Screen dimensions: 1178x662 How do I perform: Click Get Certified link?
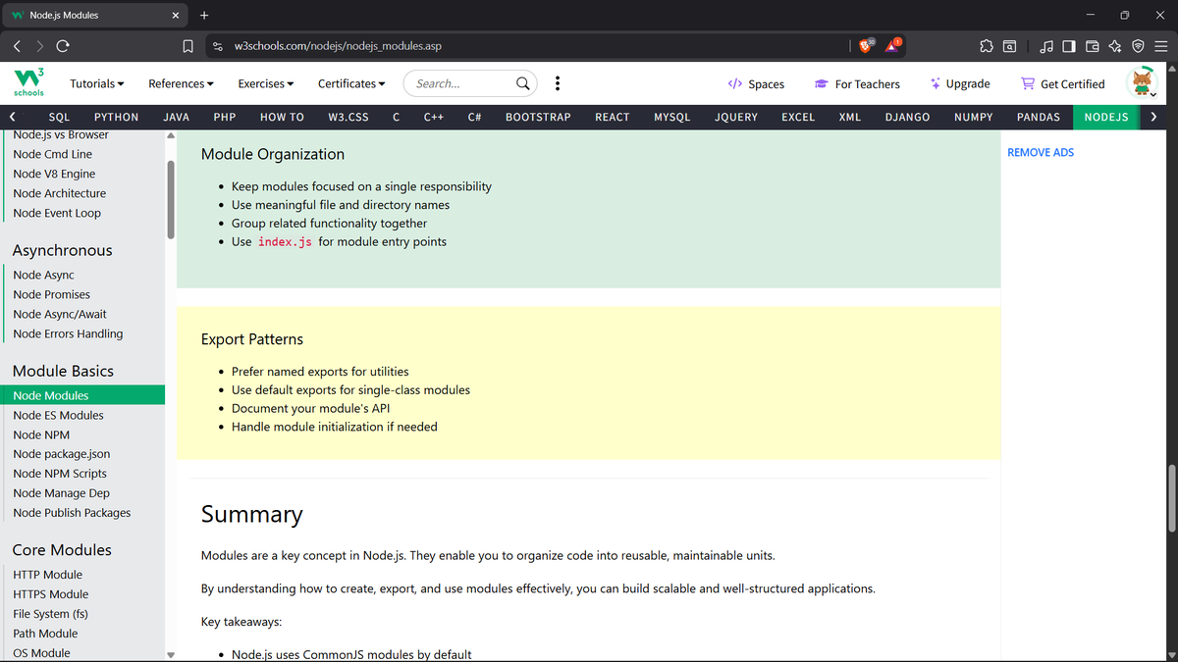[1063, 83]
